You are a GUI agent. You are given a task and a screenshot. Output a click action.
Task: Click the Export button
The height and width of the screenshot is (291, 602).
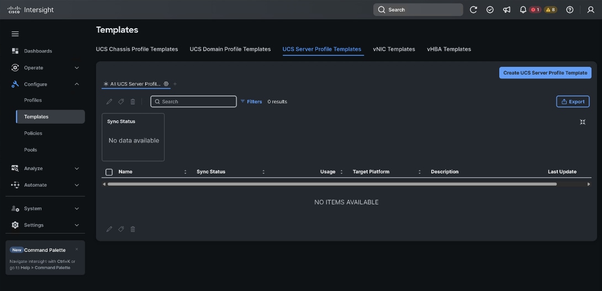573,102
